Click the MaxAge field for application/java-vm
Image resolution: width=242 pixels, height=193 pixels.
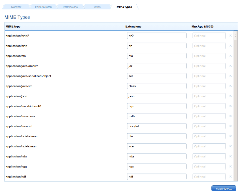click(209, 86)
